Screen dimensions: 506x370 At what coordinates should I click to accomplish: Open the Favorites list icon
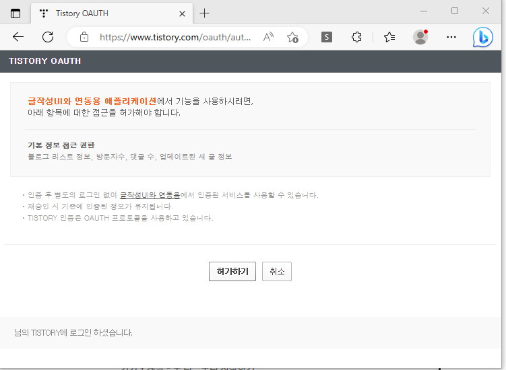[389, 37]
